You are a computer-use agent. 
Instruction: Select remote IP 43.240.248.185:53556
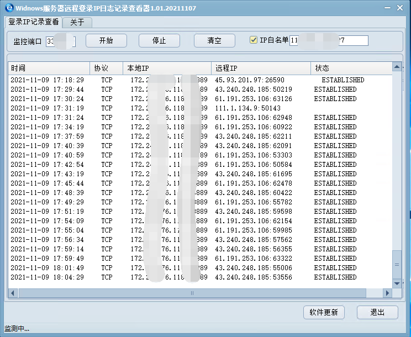(254, 277)
